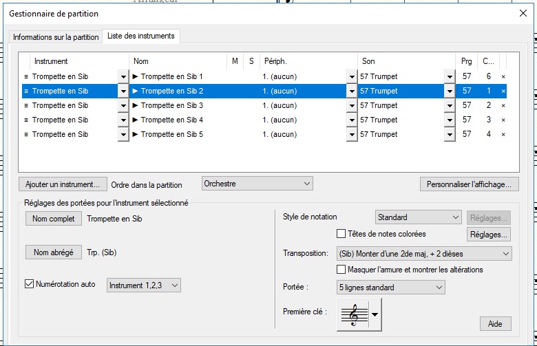Click the play triangle beside Trompette en Sib 4
The width and height of the screenshot is (537, 346).
[x=136, y=120]
